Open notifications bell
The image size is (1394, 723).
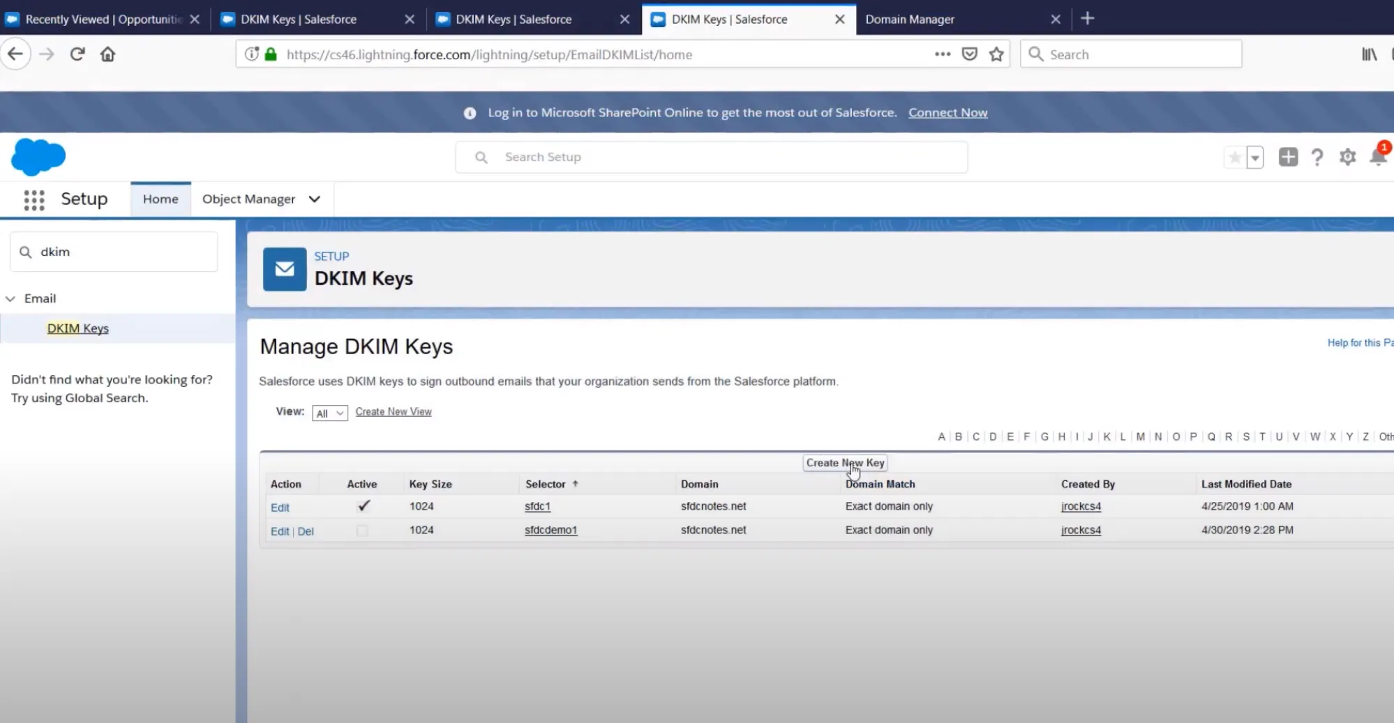(x=1378, y=157)
